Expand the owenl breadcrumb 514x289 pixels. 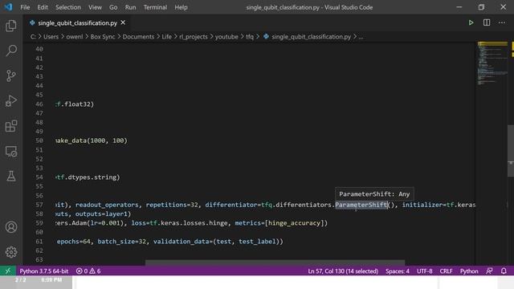click(x=75, y=37)
